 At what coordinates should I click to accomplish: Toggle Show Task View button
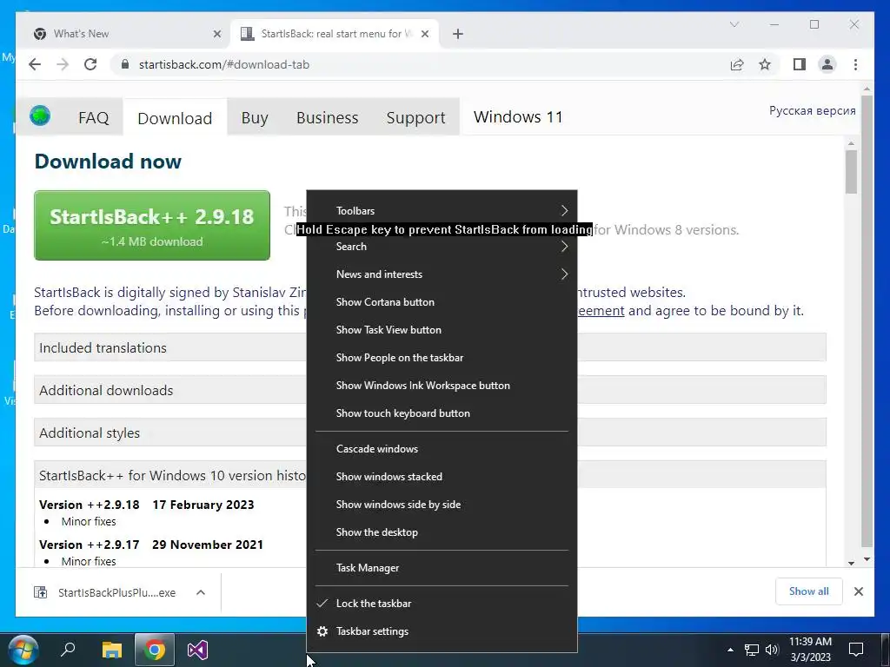point(442,330)
